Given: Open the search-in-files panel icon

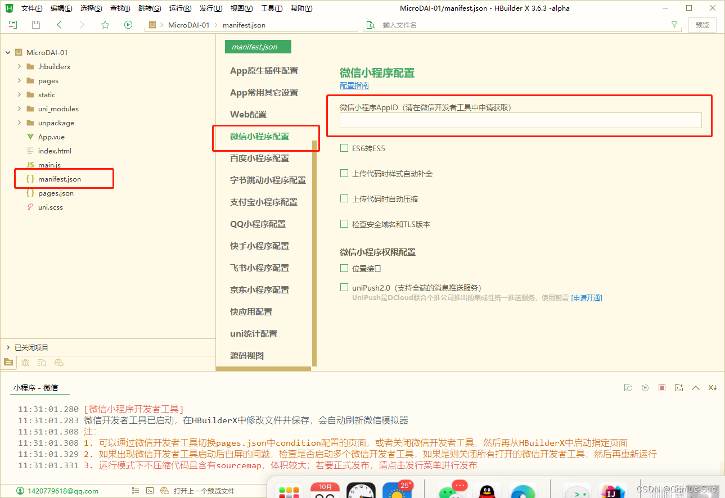Looking at the screenshot, I should 42,363.
